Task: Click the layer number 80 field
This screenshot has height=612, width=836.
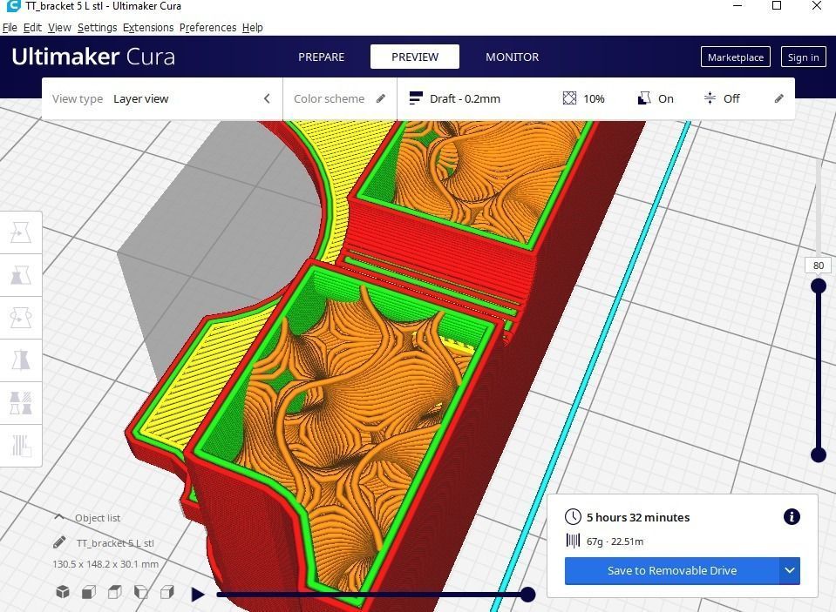Action: click(819, 266)
